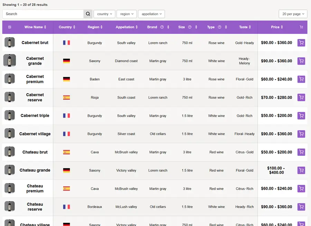Viewport: 311px width, 226px height.
Task: Click the Brand column help icon
Action: click(162, 27)
